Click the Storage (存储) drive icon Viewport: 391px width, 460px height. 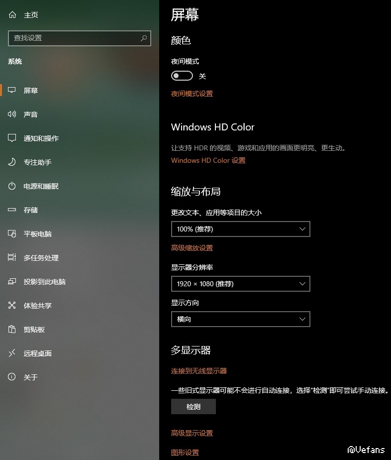tap(12, 210)
